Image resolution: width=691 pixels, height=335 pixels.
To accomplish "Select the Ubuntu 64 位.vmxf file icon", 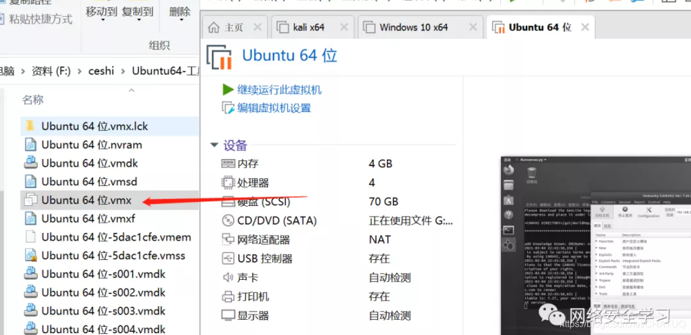I will [30, 219].
